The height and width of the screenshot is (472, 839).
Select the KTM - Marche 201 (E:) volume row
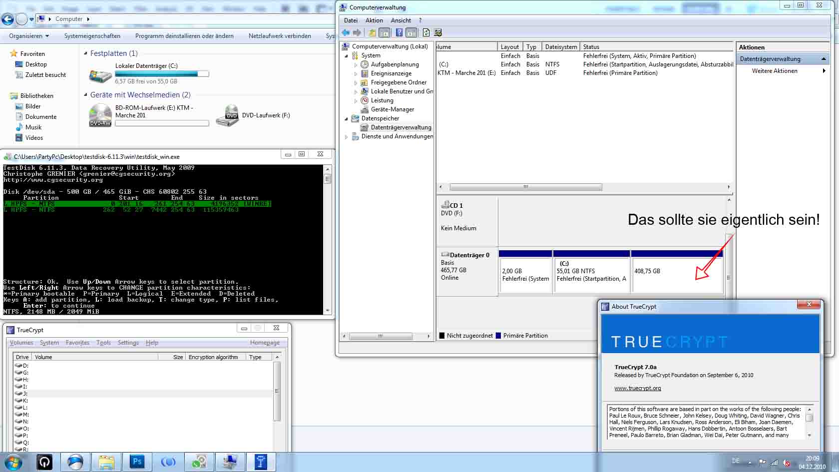585,73
